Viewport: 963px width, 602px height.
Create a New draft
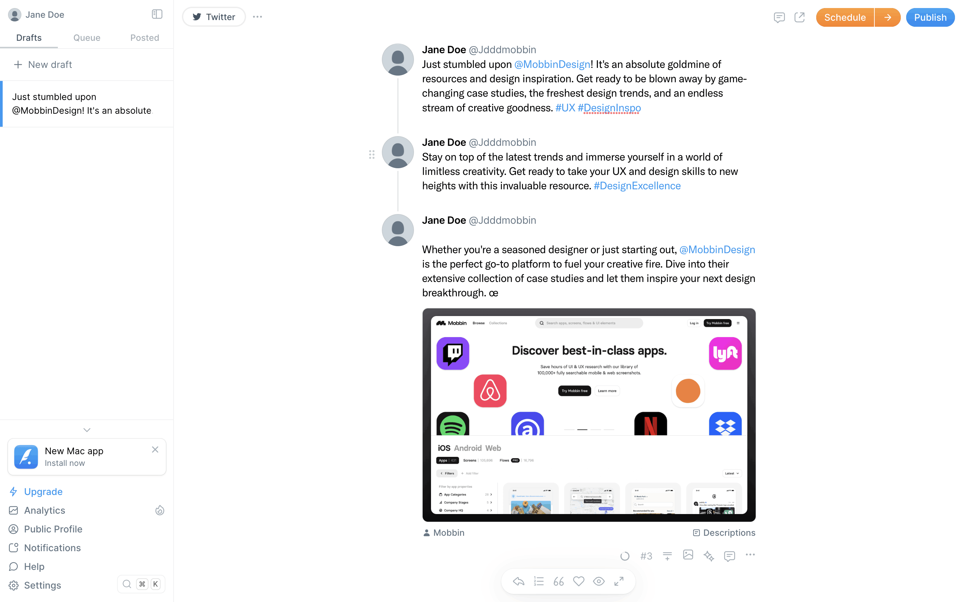[x=43, y=65]
